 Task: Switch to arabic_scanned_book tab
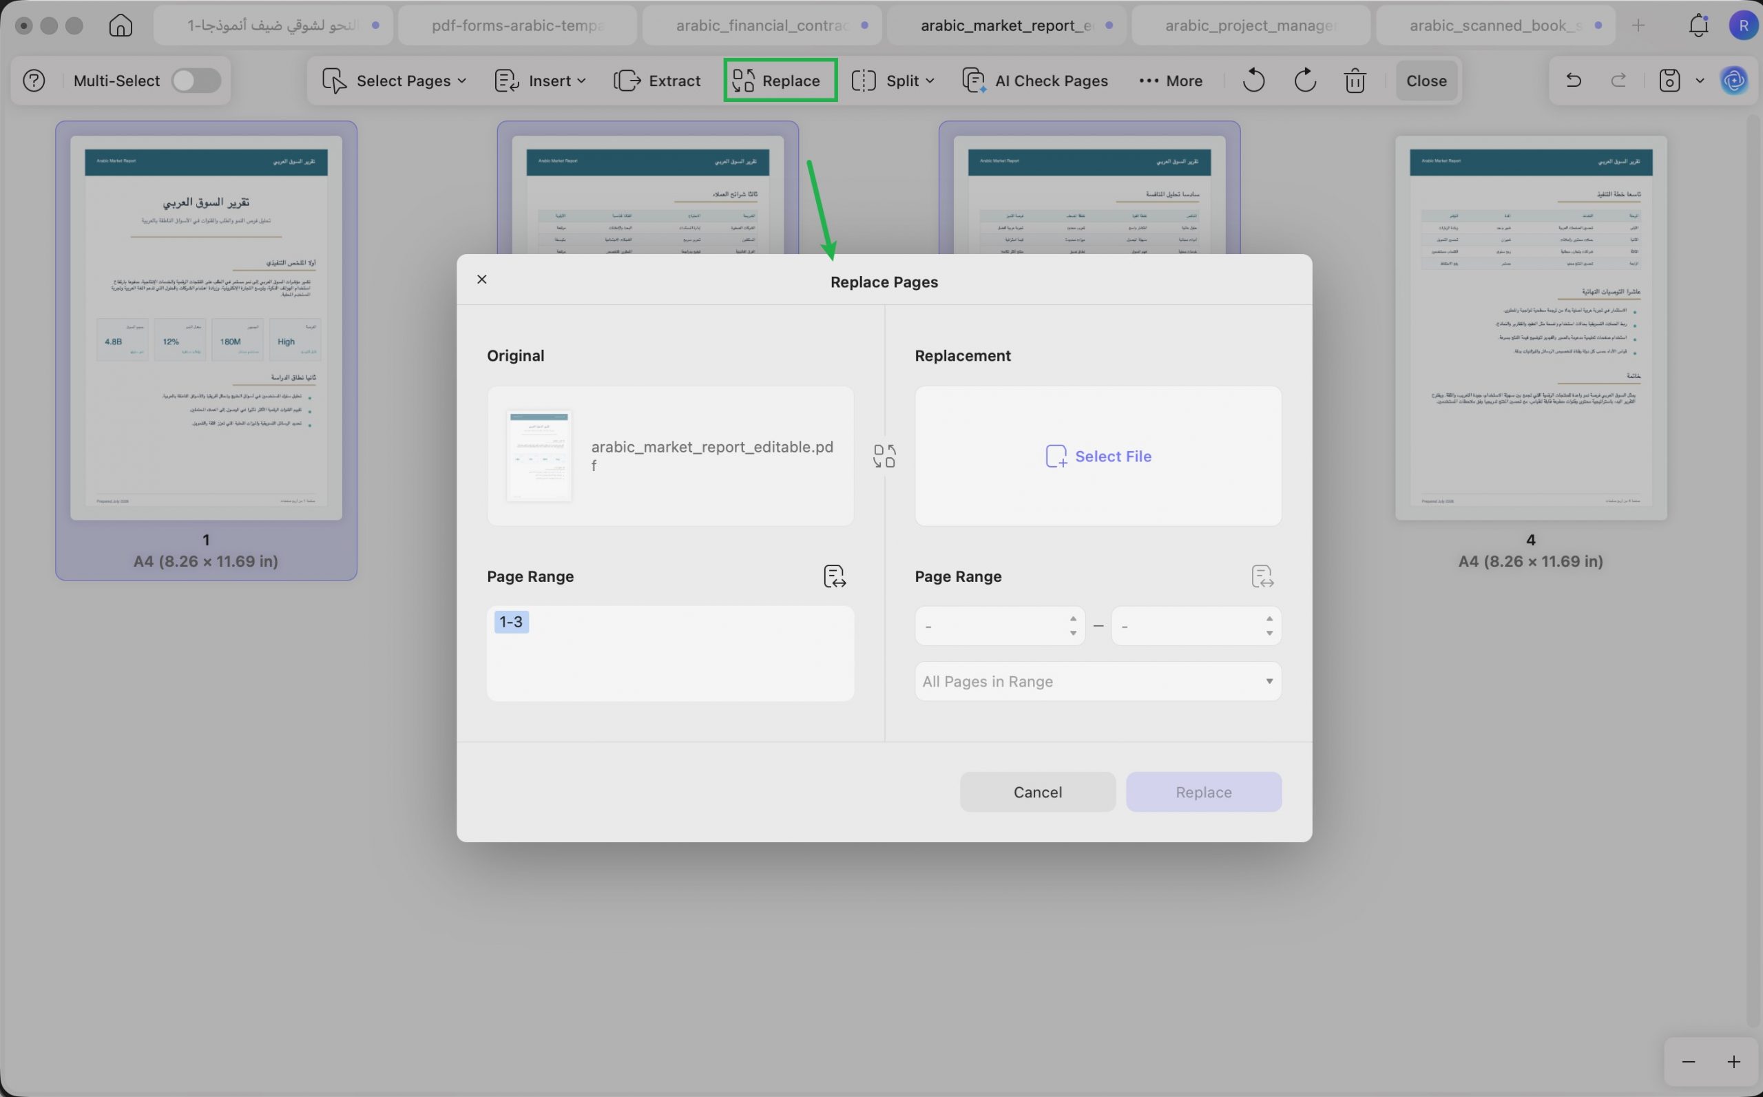click(1495, 25)
